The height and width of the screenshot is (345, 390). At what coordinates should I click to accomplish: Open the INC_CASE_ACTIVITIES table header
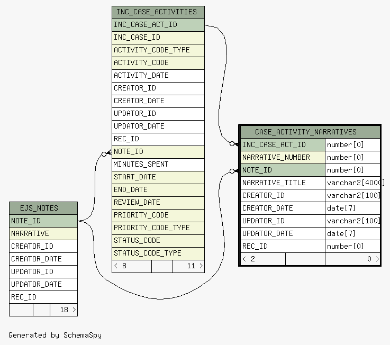(158, 12)
